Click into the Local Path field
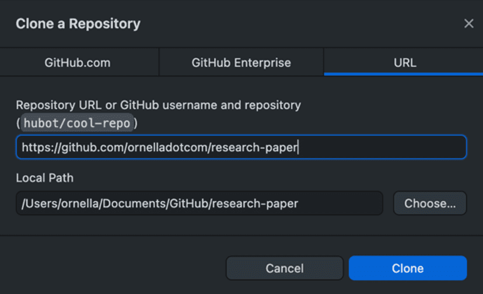Image resolution: width=483 pixels, height=294 pixels. click(x=199, y=203)
